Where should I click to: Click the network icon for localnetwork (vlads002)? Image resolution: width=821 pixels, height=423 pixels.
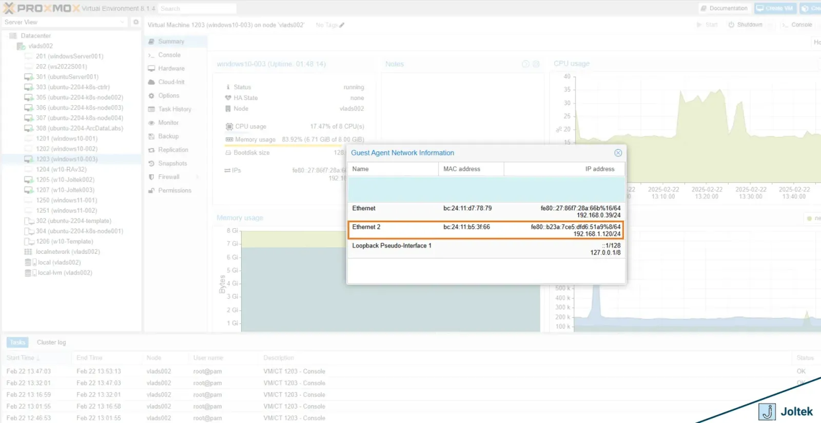pyautogui.click(x=28, y=252)
